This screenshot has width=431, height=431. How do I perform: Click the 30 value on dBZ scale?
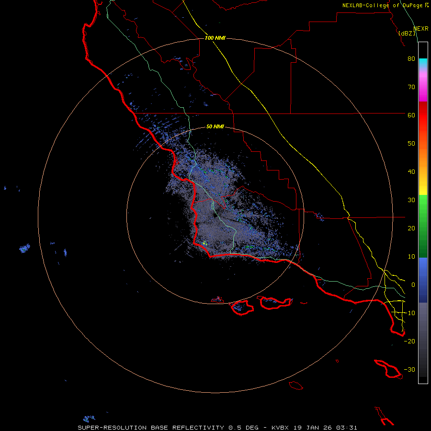coord(411,200)
